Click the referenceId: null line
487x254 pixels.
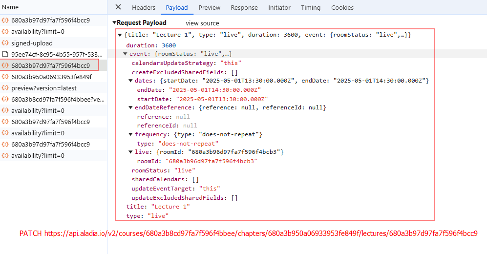click(167, 126)
